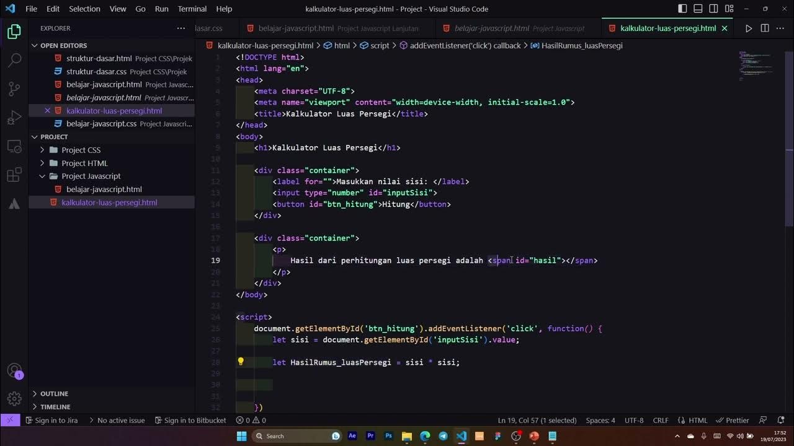Open the Atlassian extension view
Image resolution: width=794 pixels, height=446 pixels.
point(14,204)
